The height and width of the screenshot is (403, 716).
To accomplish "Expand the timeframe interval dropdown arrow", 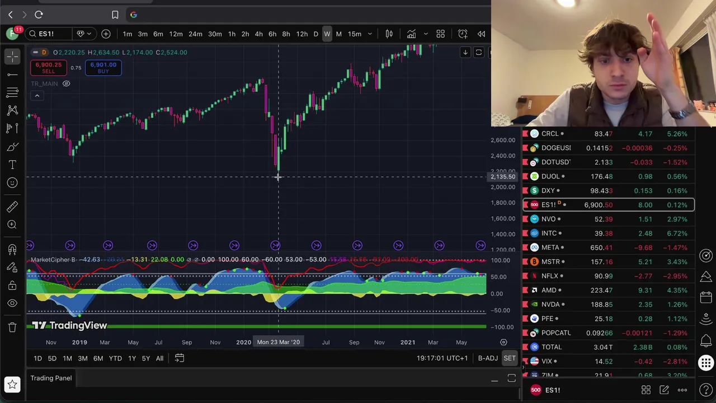I will coord(369,34).
